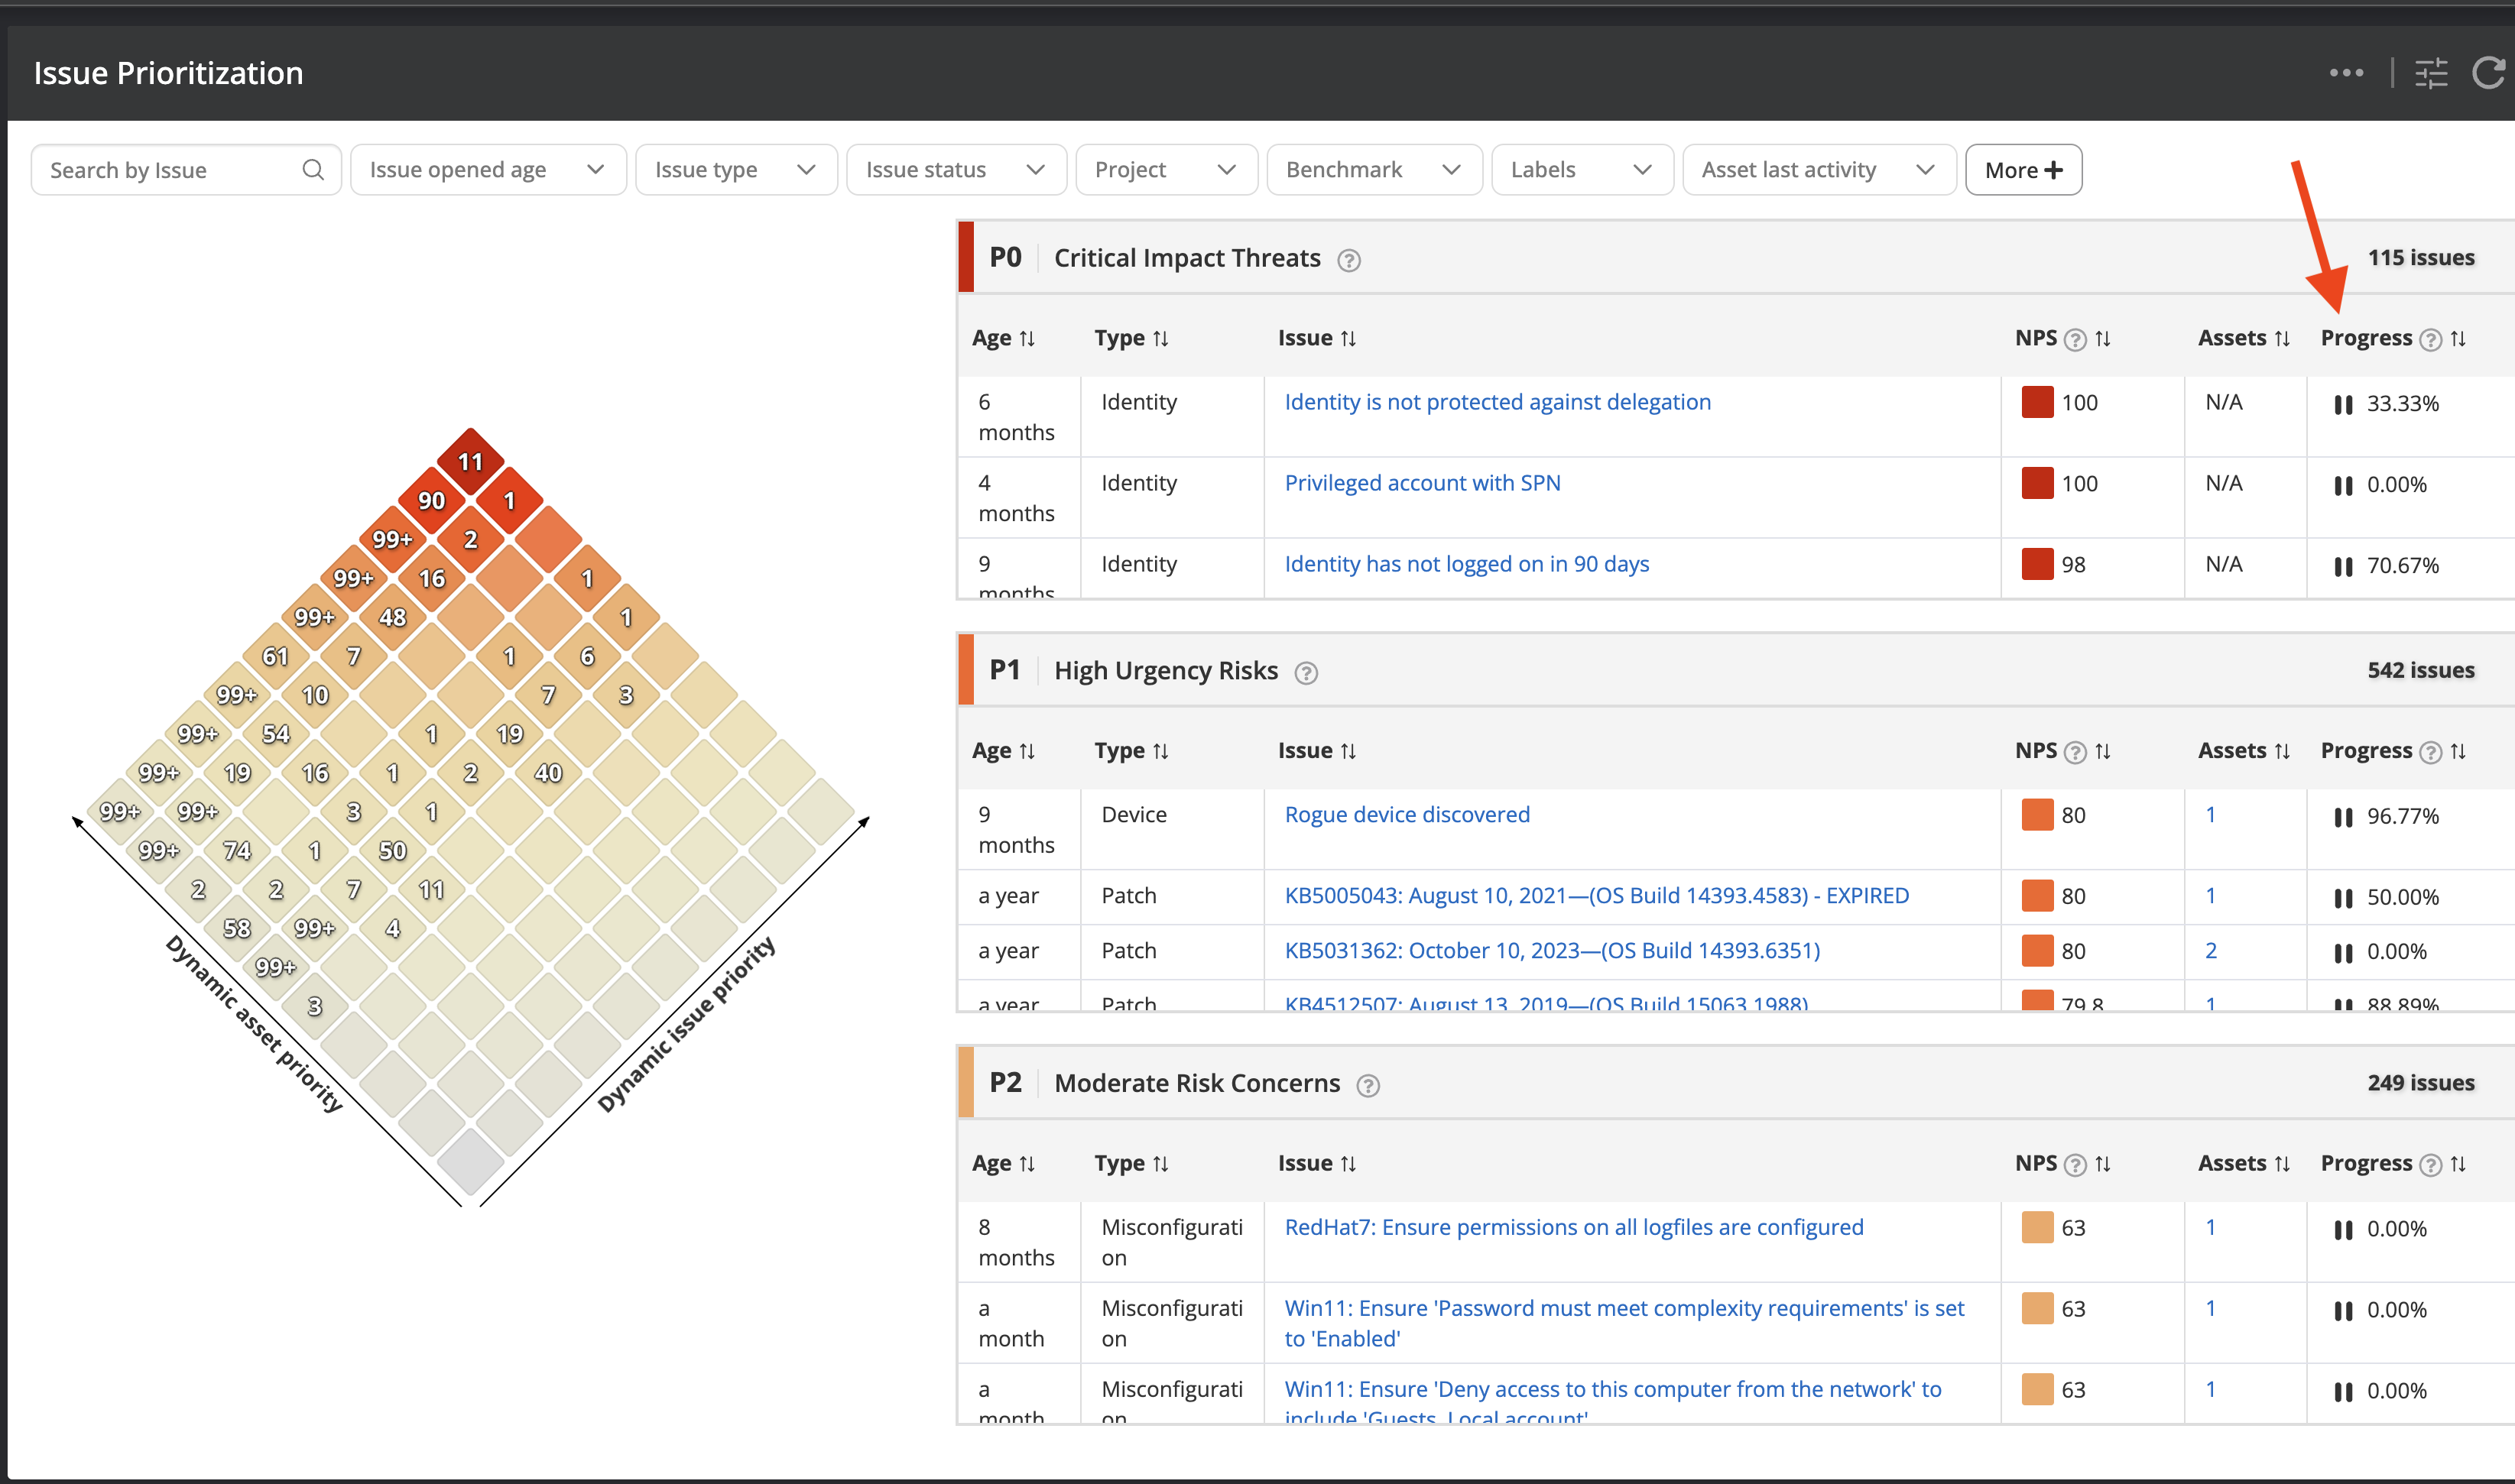Open the Benchmark filter dropdown
This screenshot has height=1484, width=2515.
pos(1374,170)
